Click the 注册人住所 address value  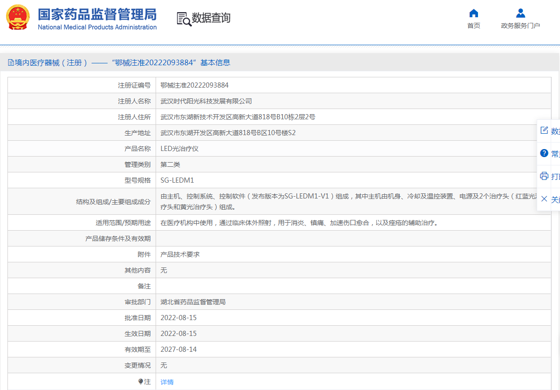click(x=238, y=117)
